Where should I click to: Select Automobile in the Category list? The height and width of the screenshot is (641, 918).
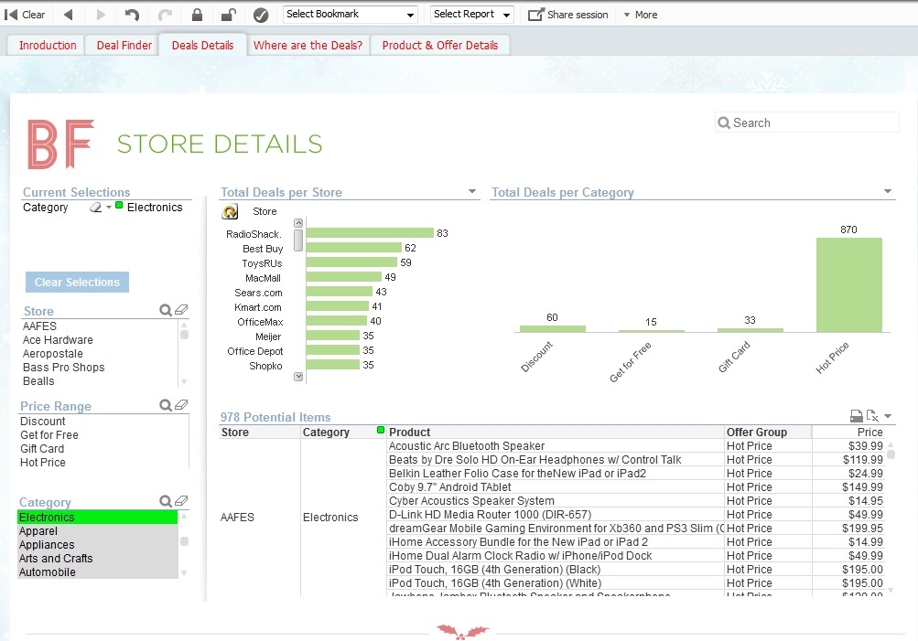coord(97,572)
